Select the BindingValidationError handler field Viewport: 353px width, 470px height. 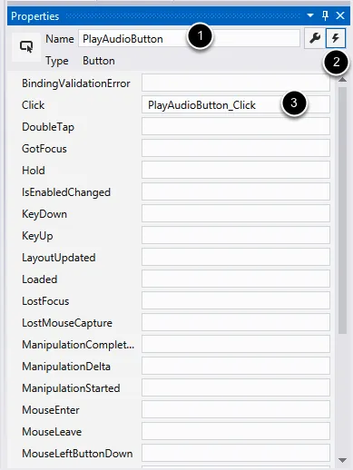click(236, 83)
